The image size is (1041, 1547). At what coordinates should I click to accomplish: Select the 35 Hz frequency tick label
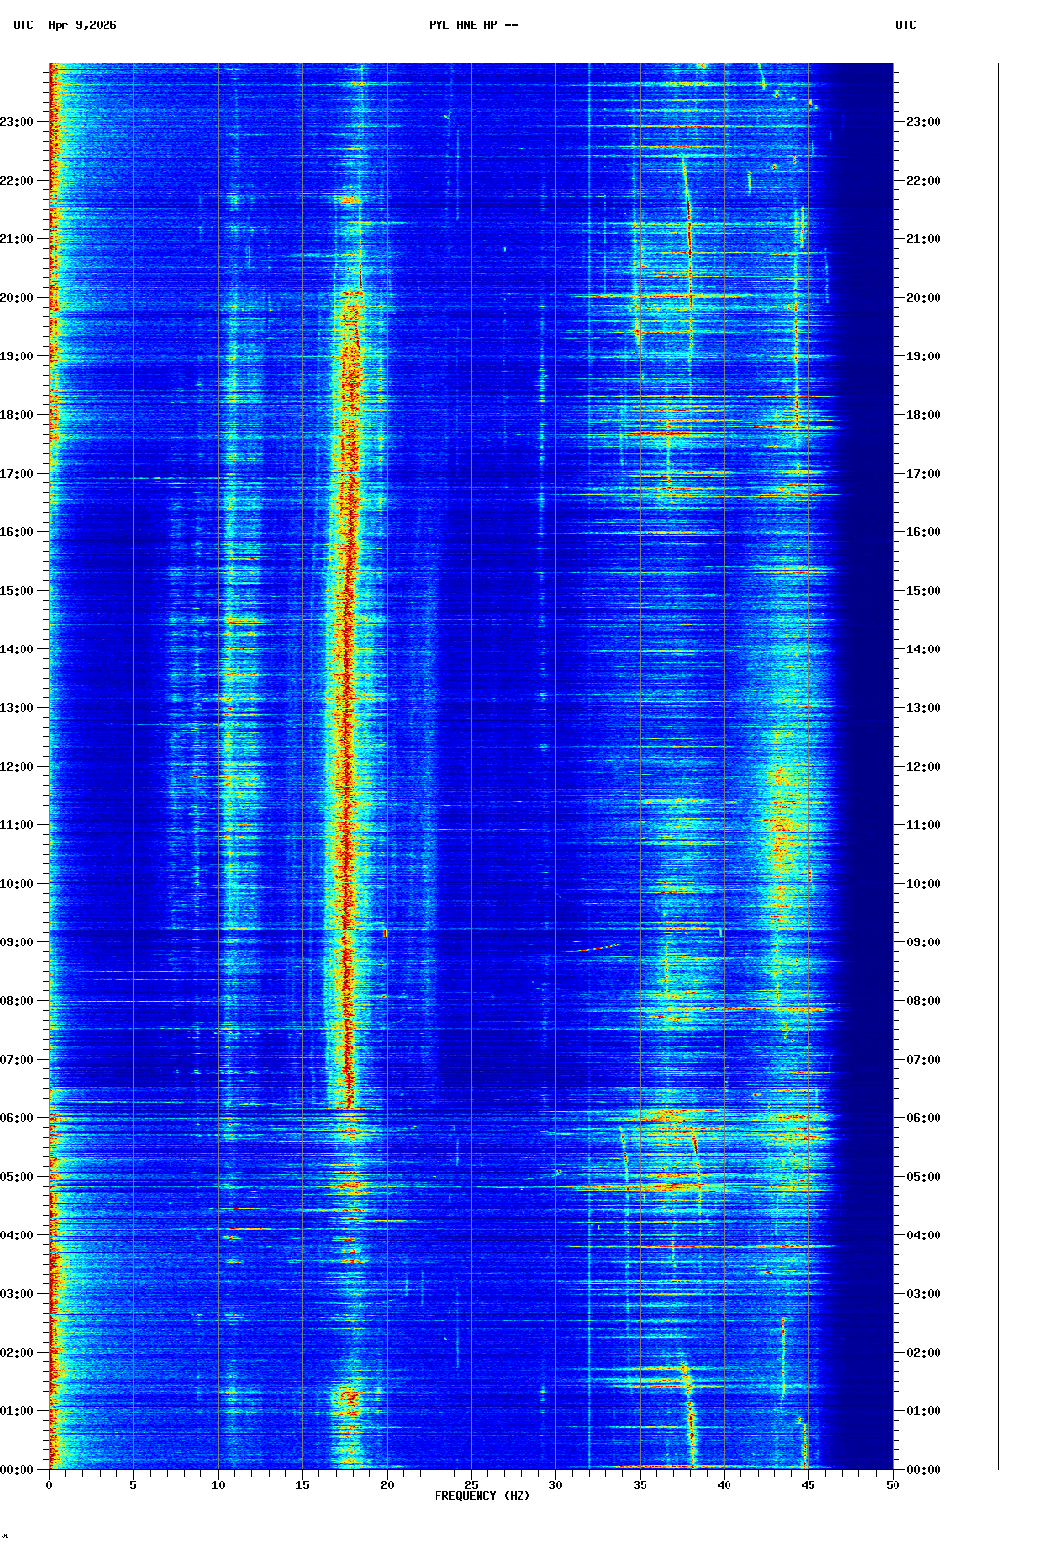tap(640, 1485)
